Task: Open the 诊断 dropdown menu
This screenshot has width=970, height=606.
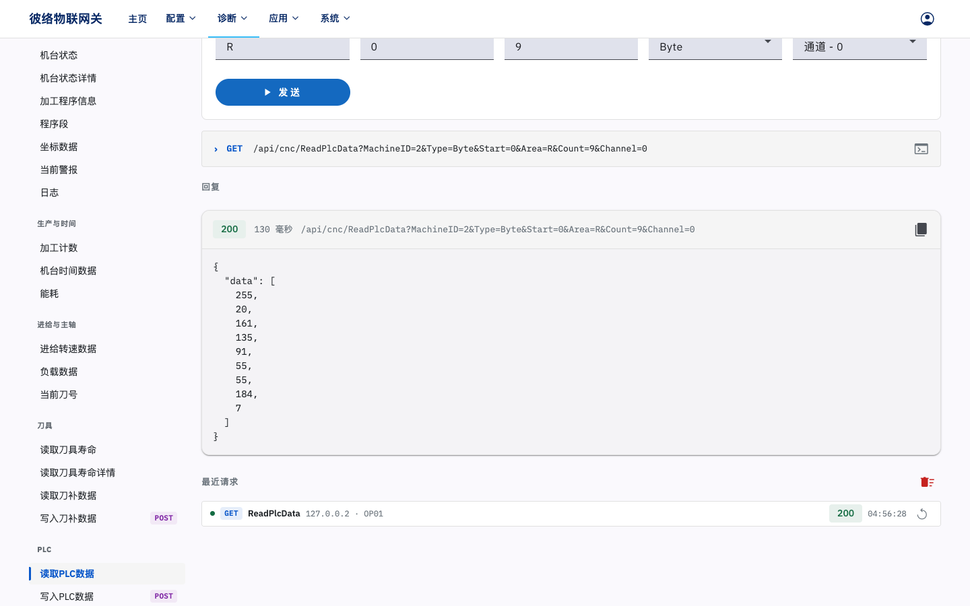Action: [x=233, y=18]
